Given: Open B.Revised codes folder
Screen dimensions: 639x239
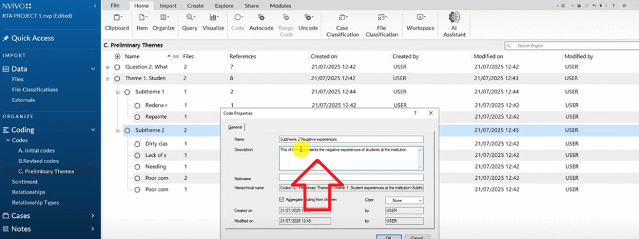Looking at the screenshot, I should coord(38,161).
